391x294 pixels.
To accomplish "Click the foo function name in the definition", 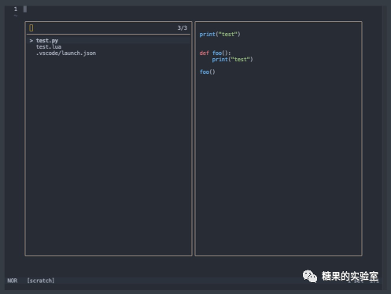I will (217, 53).
